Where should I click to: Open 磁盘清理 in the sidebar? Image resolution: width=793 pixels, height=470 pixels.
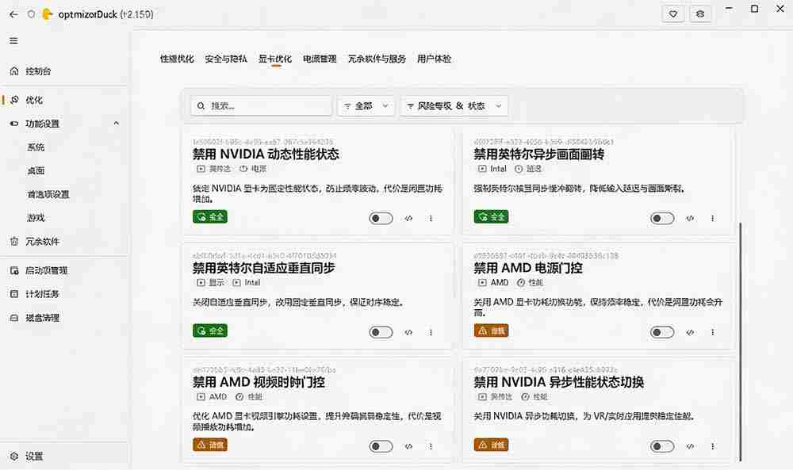tap(64, 318)
